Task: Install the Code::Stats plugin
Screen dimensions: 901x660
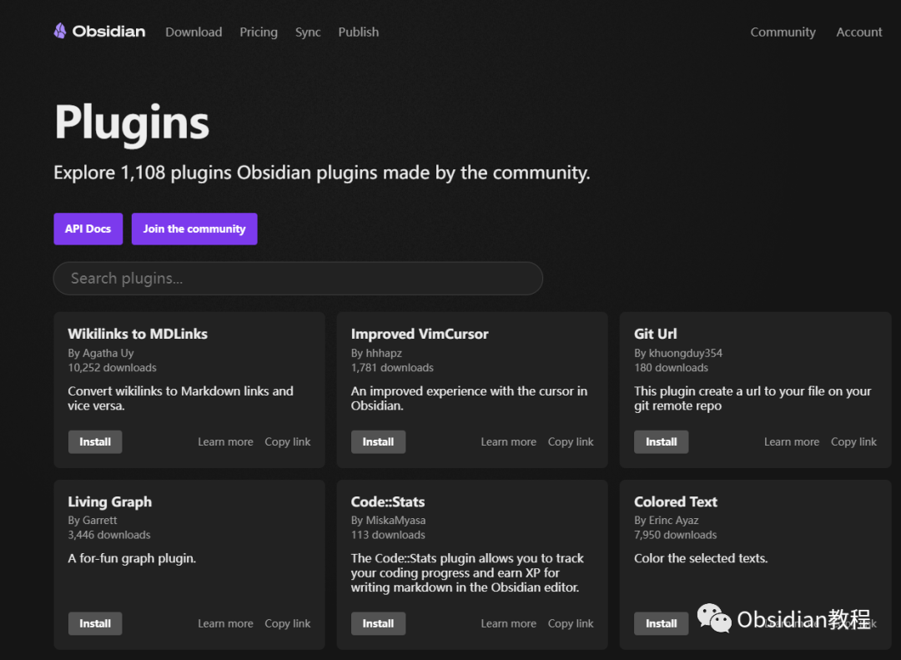Action: (378, 624)
